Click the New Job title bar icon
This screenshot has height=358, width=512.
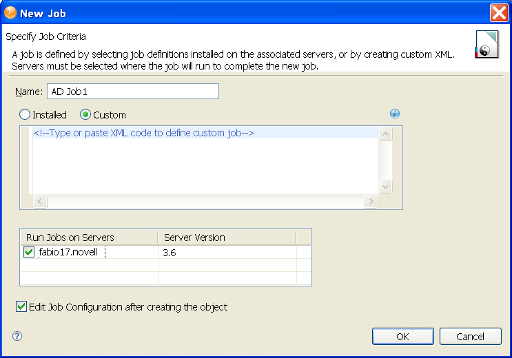click(10, 12)
